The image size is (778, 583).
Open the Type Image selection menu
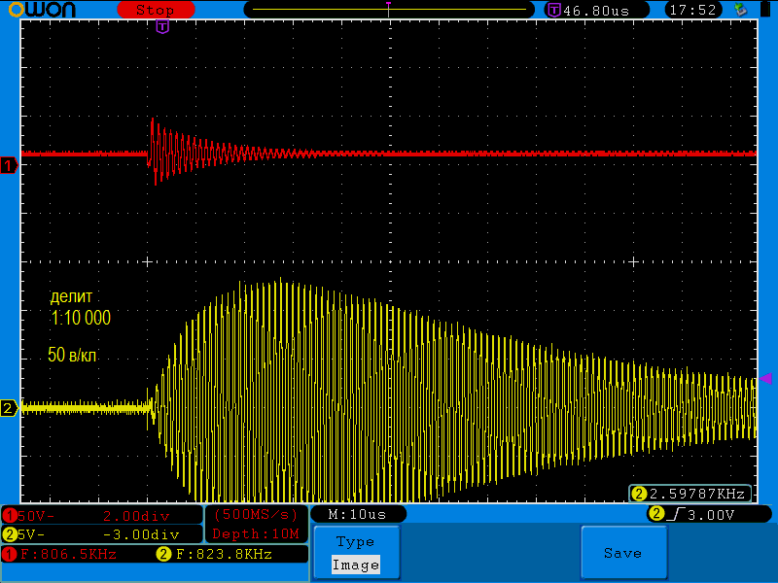(355, 554)
